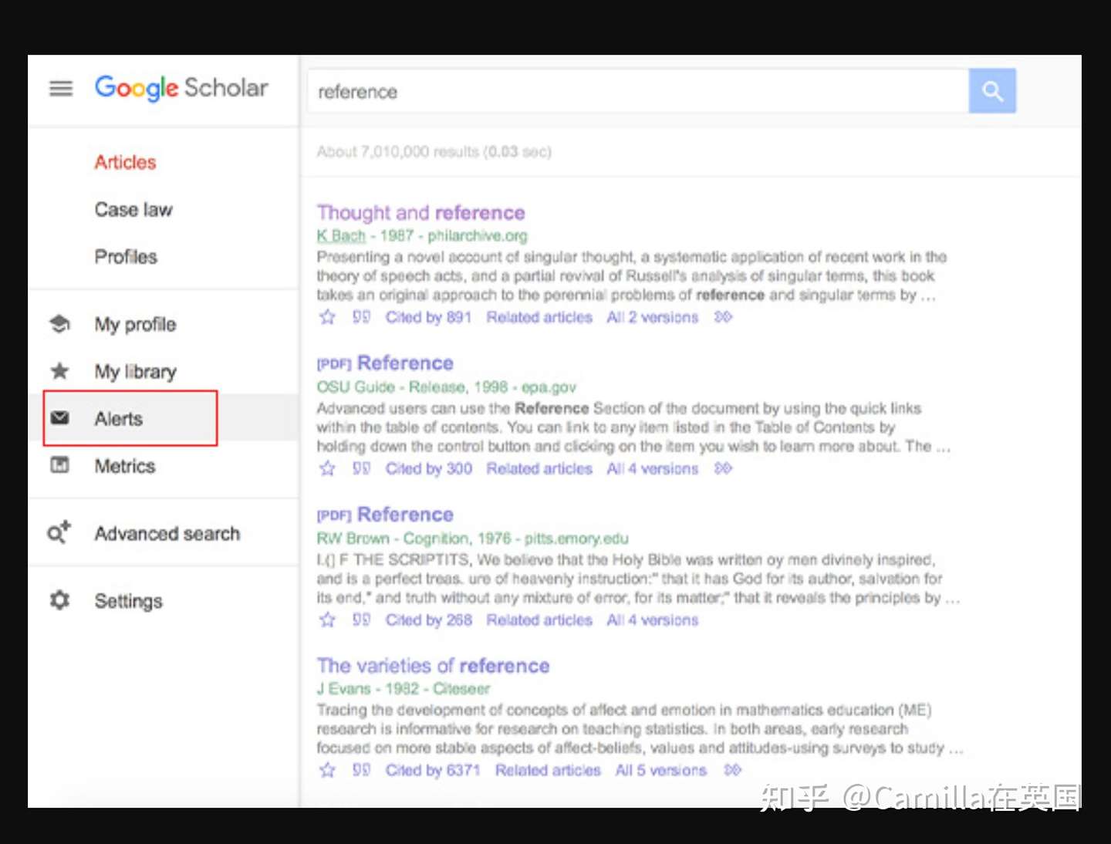
Task: Click the My profile graduation cap icon
Action: pyautogui.click(x=59, y=324)
